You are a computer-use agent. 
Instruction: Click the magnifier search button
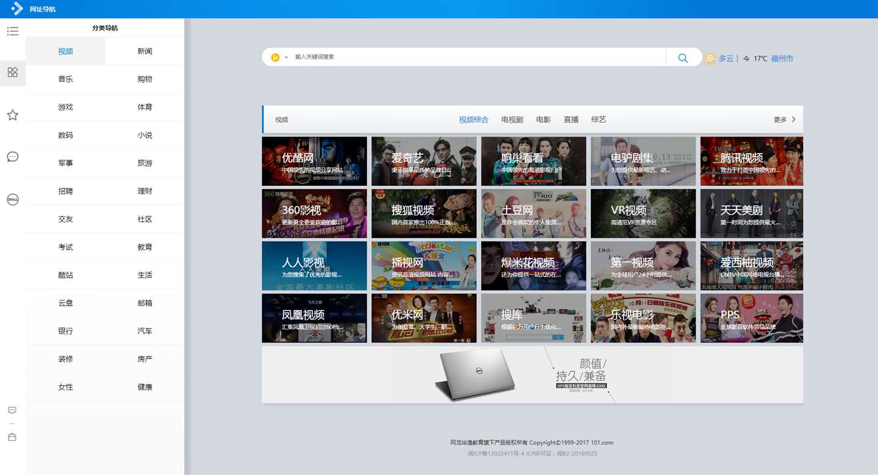pyautogui.click(x=683, y=58)
